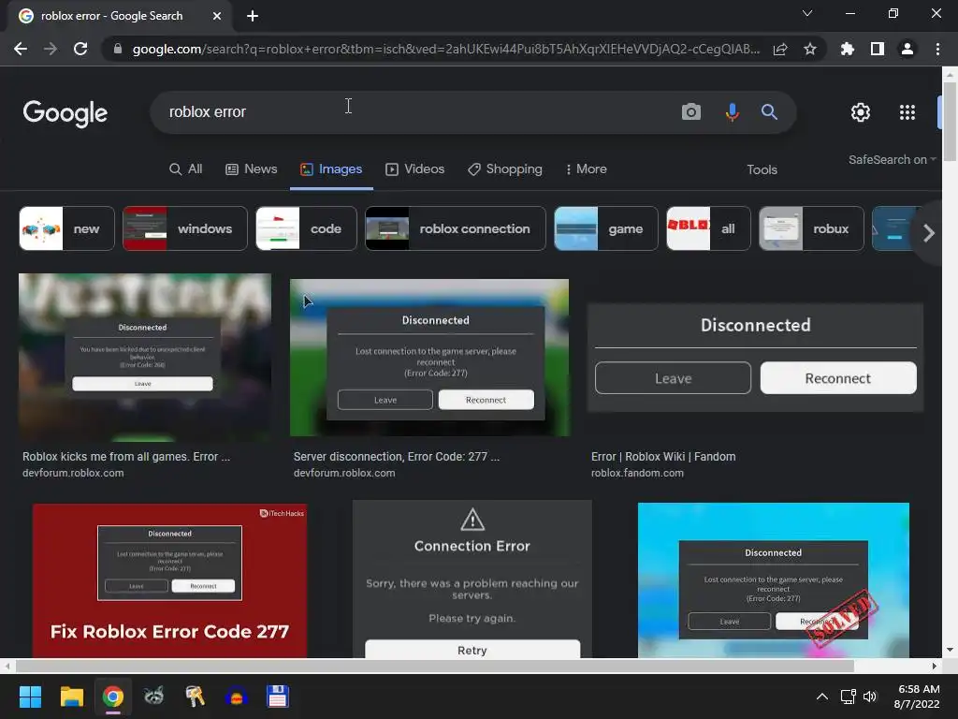Click the vertical page scrollbar
This screenshot has width=958, height=719.
[x=950, y=123]
